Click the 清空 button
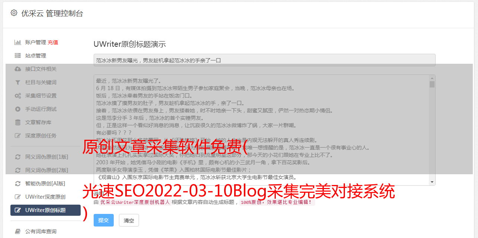 point(129,220)
